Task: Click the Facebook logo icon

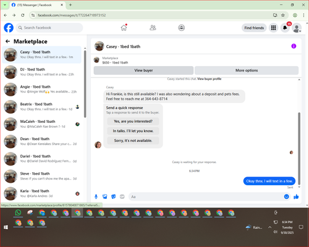Action: click(x=9, y=28)
